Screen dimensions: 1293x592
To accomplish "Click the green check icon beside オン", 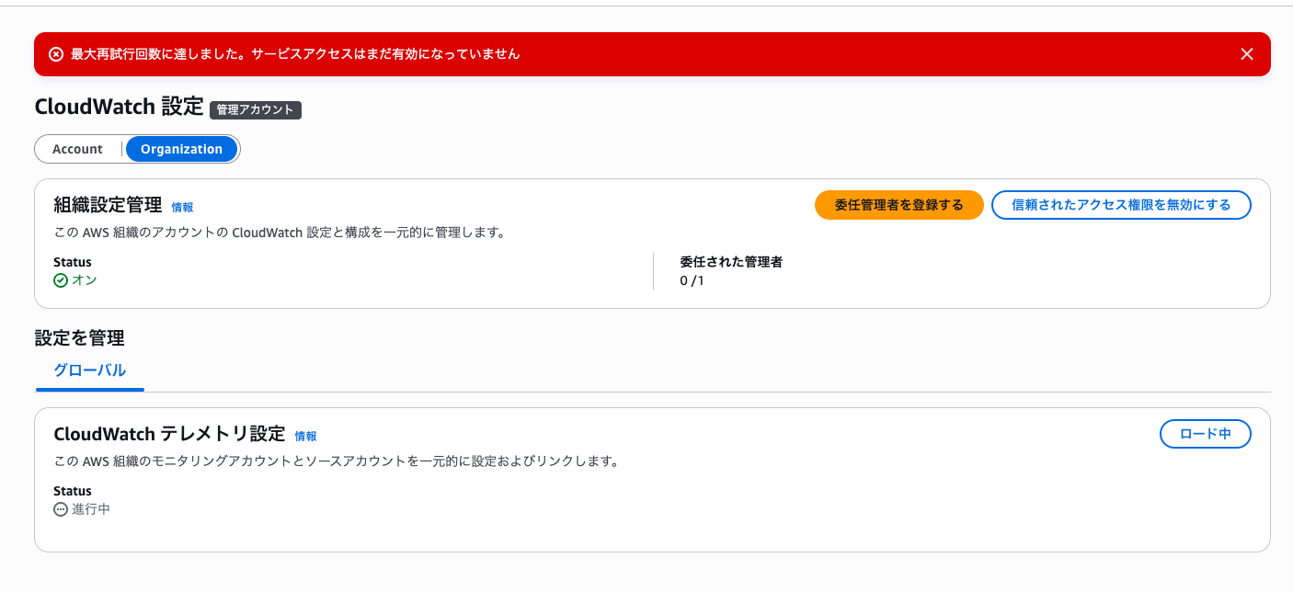I will 61,280.
